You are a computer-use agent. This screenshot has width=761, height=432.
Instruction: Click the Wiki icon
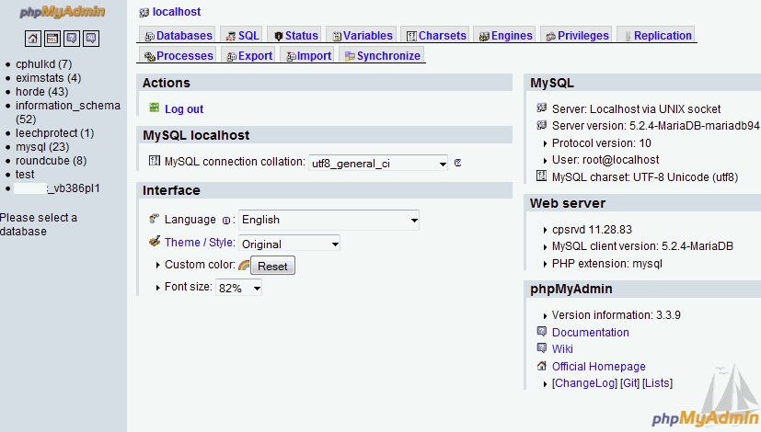[x=542, y=347]
